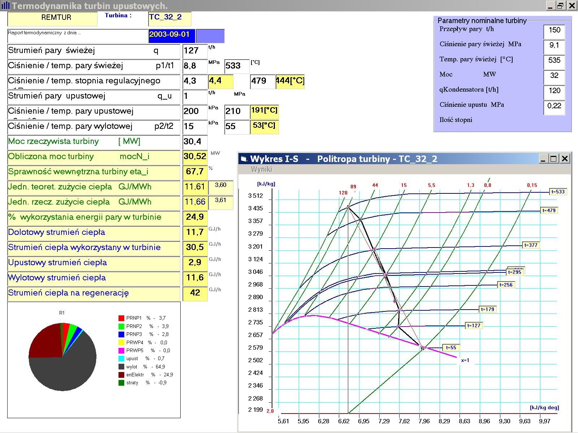Open the Wyniki menu

click(261, 169)
